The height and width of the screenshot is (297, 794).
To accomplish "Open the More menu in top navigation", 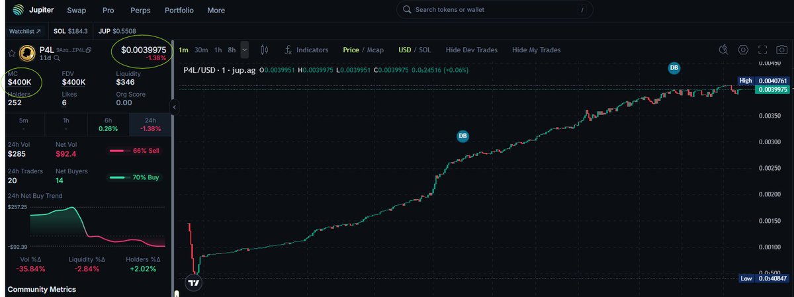I will coord(216,11).
